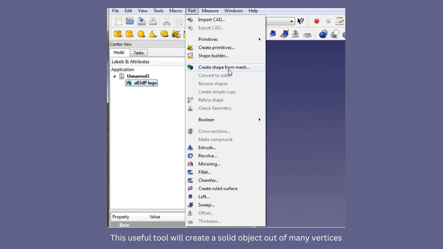443x249 pixels.
Task: Choose Shape builder... menu entry
Action: [225, 56]
